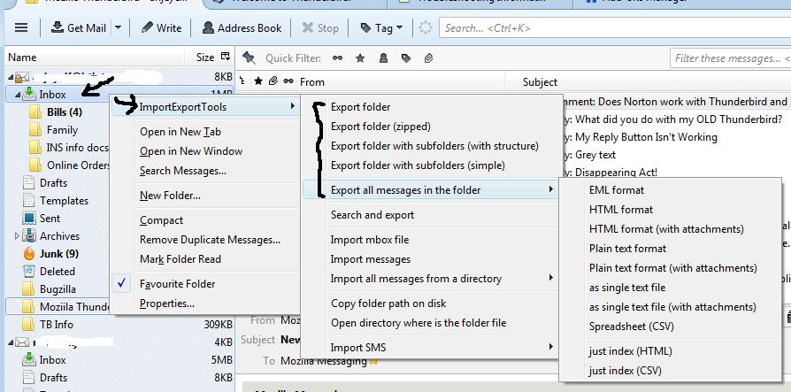The height and width of the screenshot is (392, 791).
Task: Choose Open in New Tab
Action: click(180, 132)
